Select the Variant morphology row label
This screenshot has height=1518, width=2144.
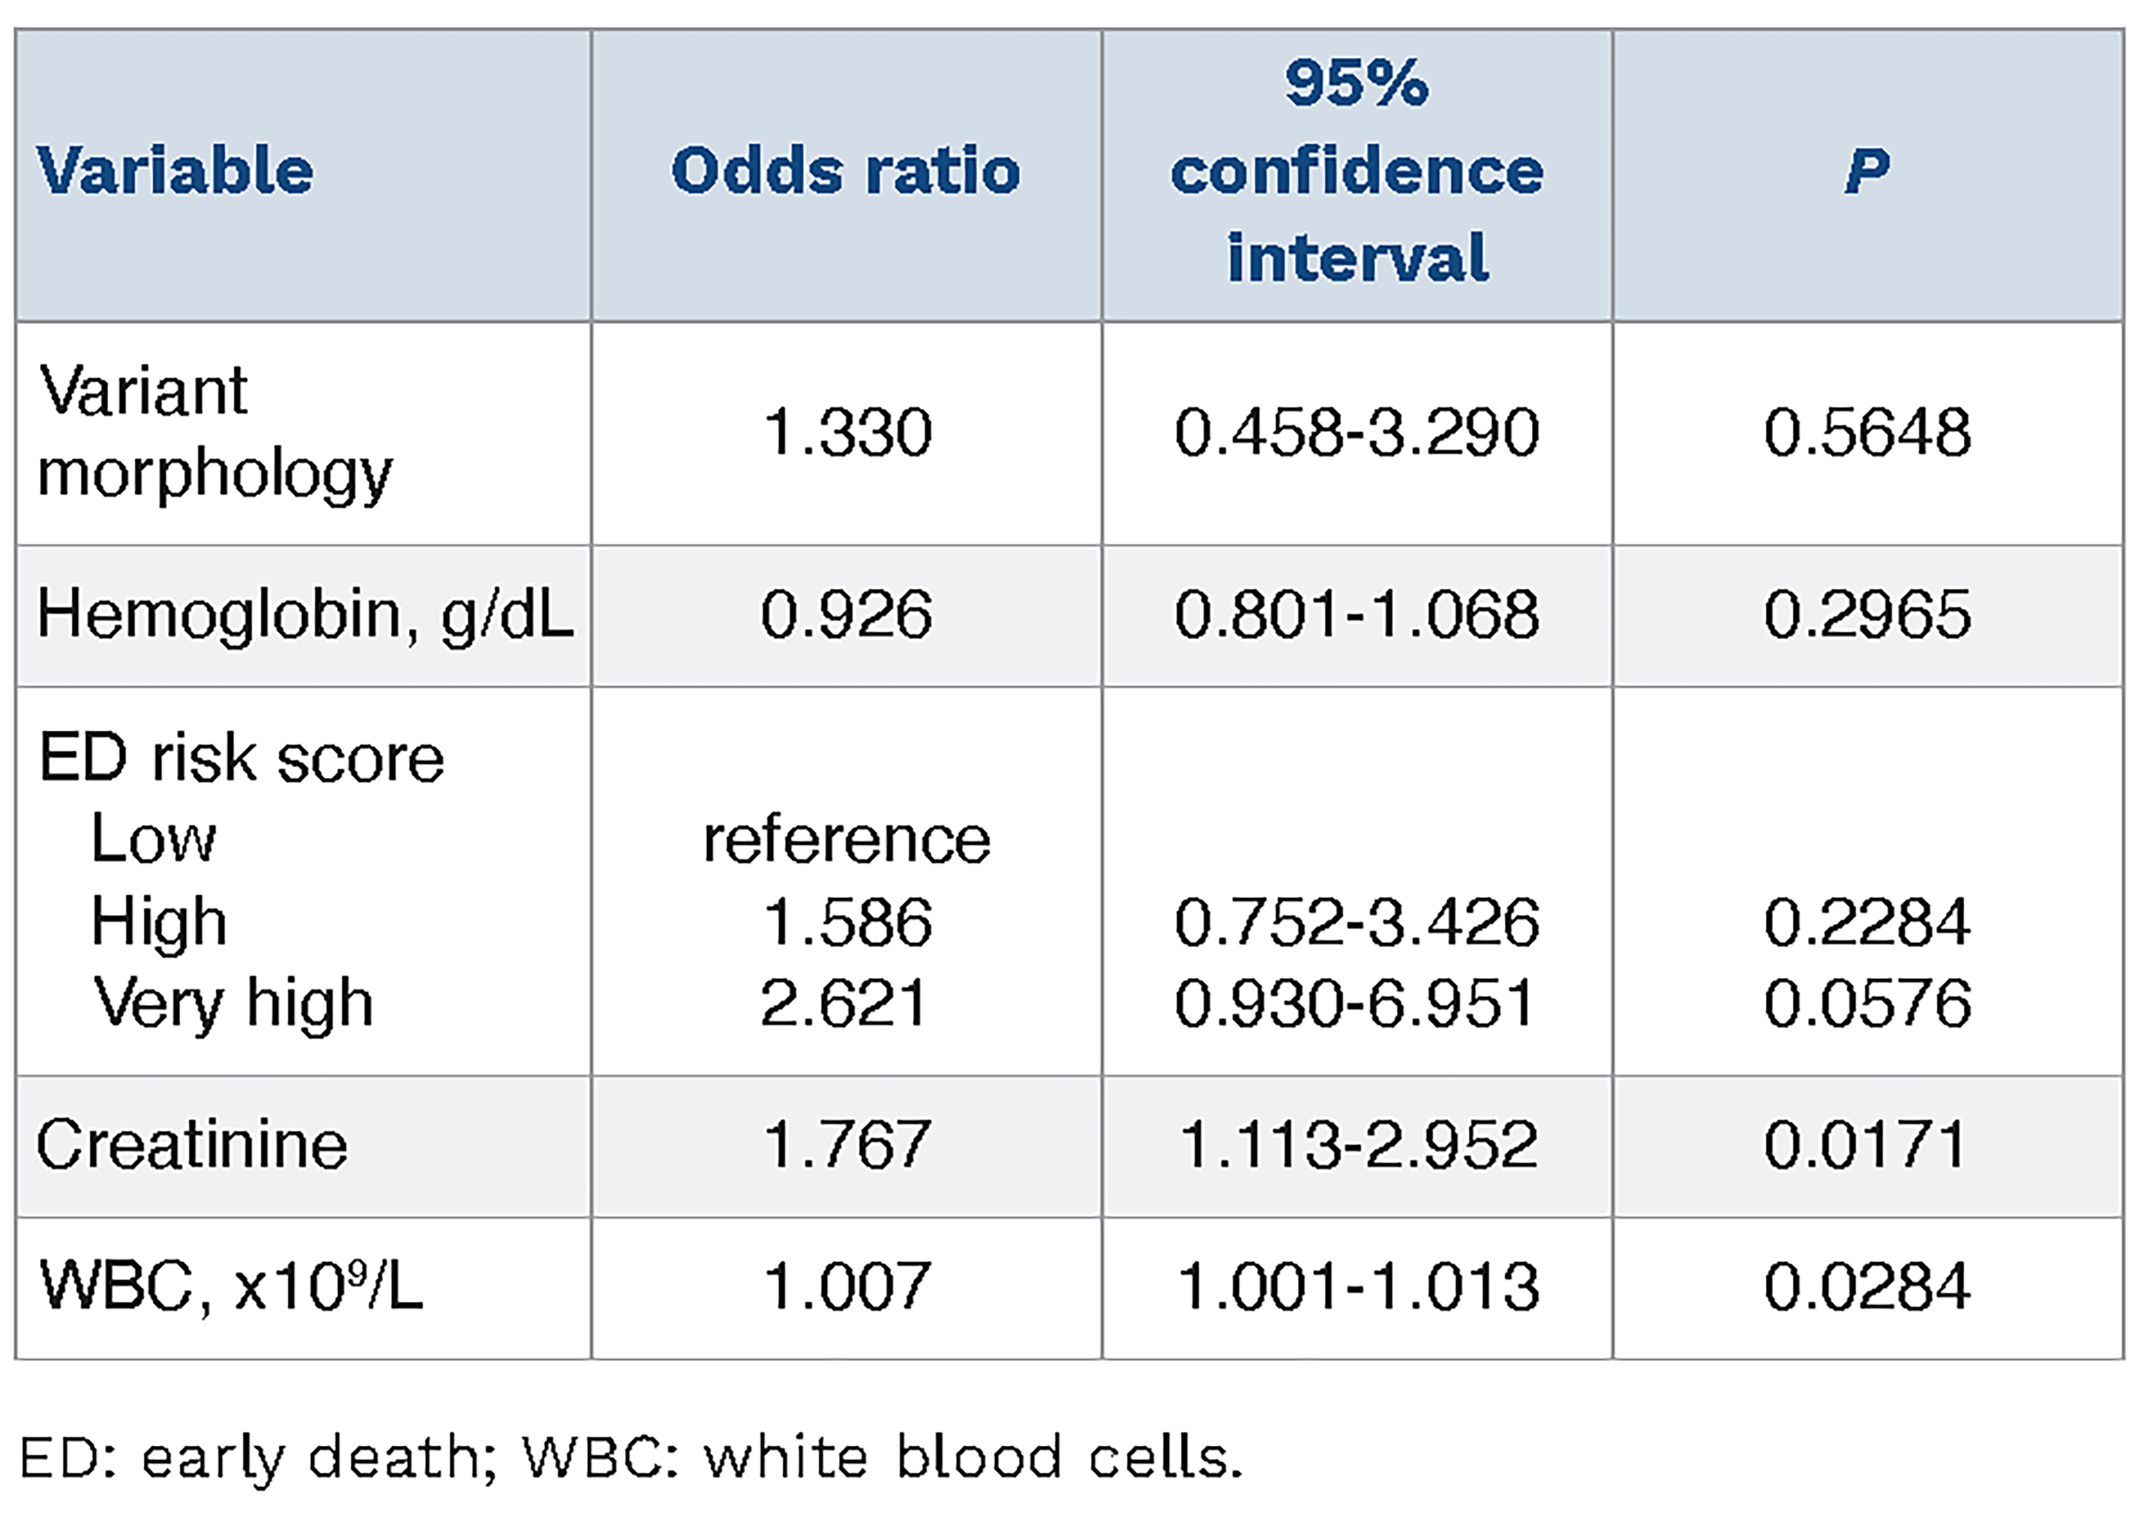215,432
